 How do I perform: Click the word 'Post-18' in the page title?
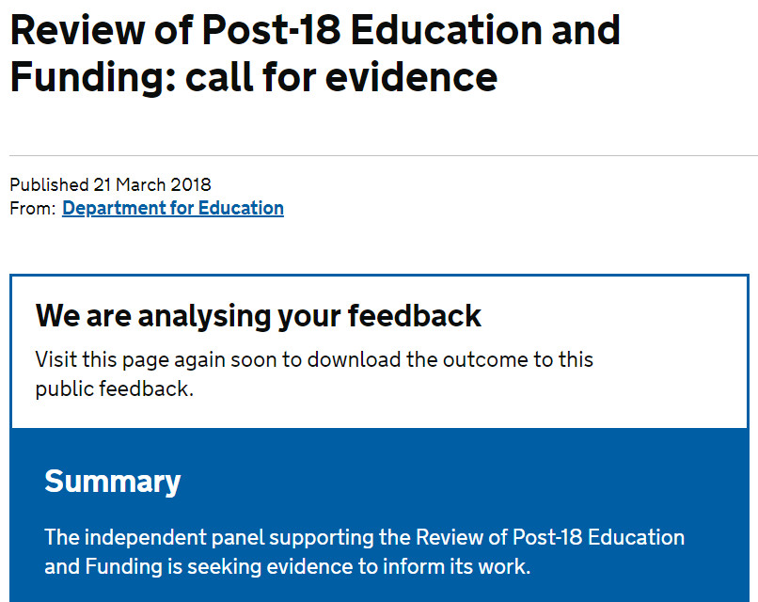(x=271, y=30)
